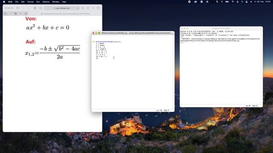Open the Help menu
273x153 pixels.
(64, 2)
